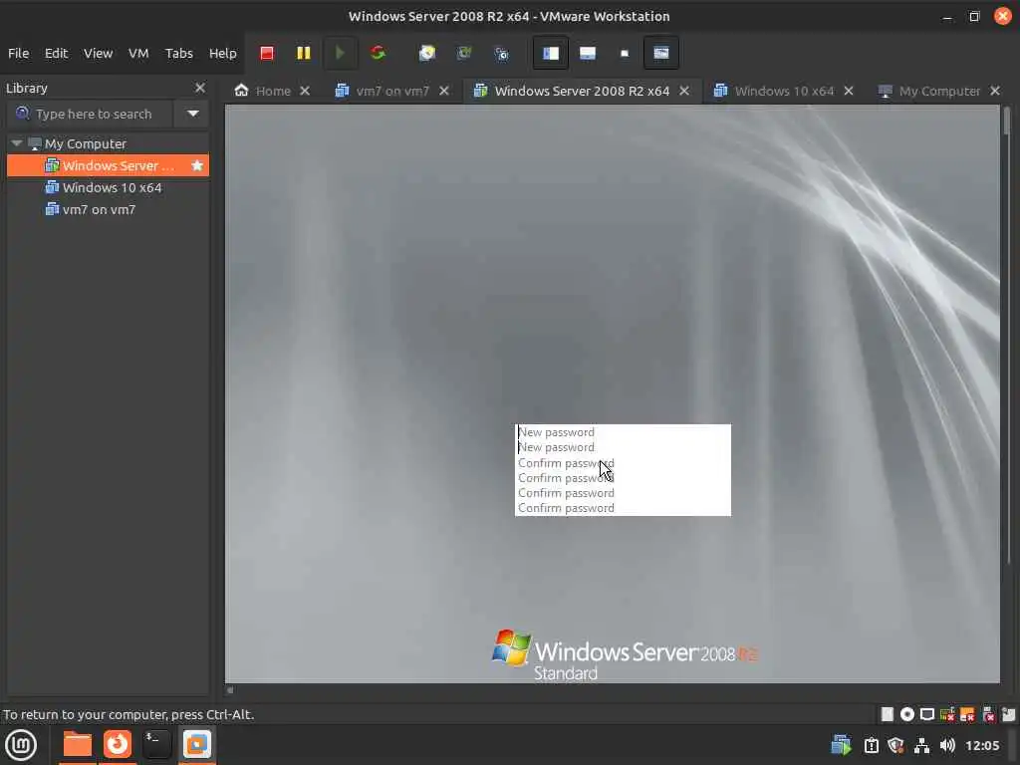This screenshot has width=1020, height=765.
Task: Select vm7 on vm7 in the library
Action: point(108,209)
